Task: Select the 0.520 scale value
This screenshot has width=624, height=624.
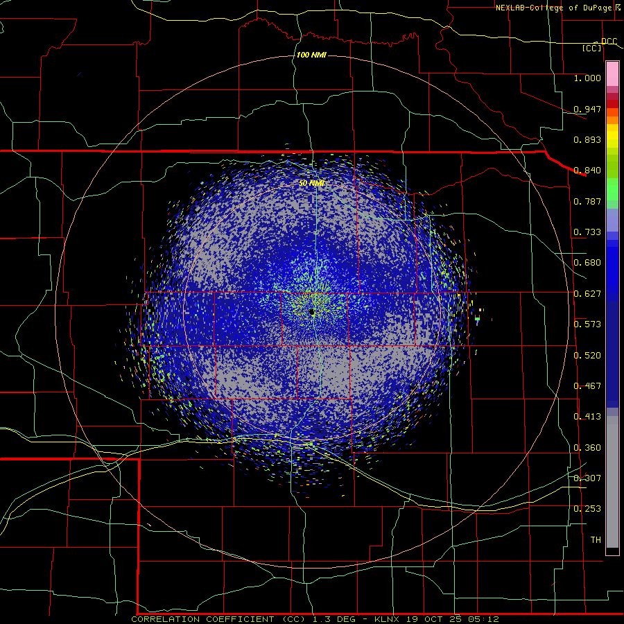Action: pos(587,355)
